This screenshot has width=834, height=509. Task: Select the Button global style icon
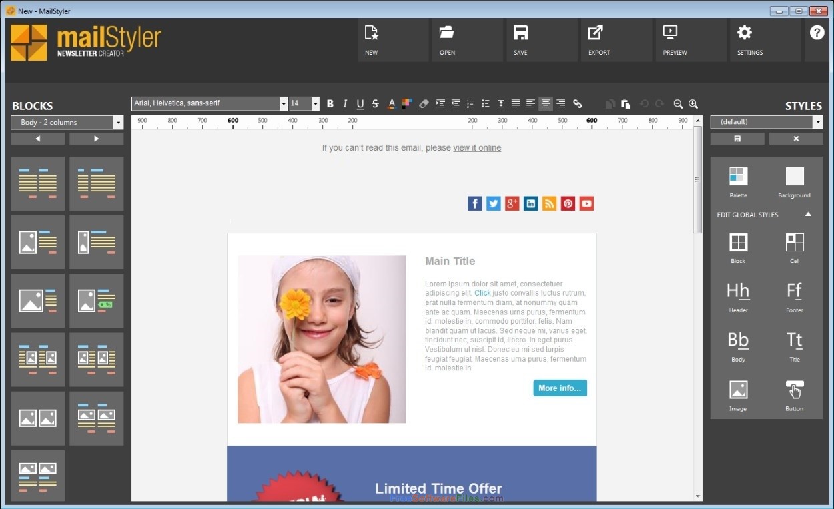(794, 396)
